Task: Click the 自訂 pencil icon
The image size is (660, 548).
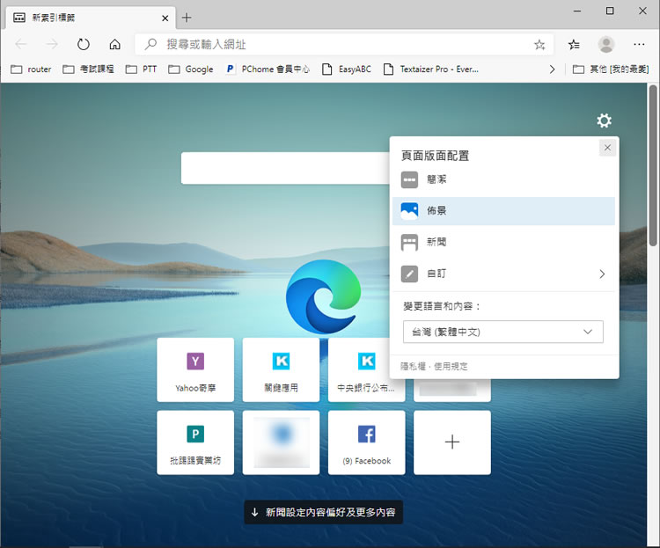Action: tap(409, 274)
